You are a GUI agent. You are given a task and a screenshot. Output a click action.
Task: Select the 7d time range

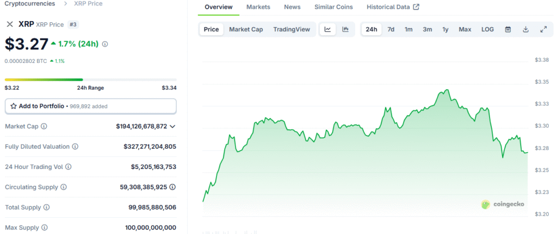tap(391, 29)
